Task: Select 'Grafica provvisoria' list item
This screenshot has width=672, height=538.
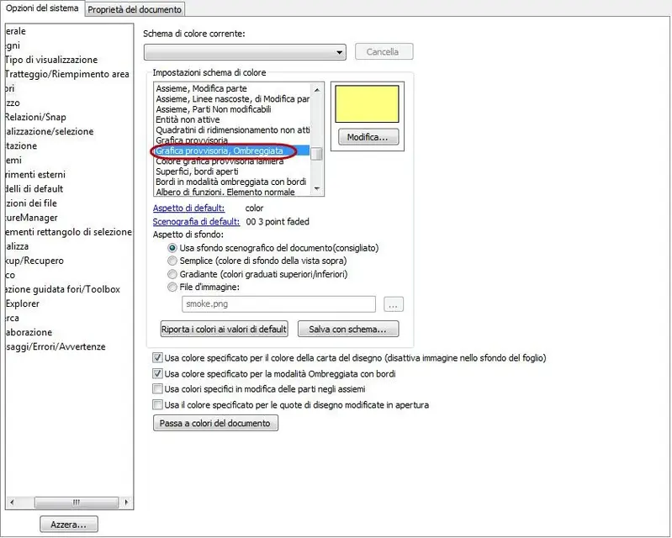Action: [232, 140]
